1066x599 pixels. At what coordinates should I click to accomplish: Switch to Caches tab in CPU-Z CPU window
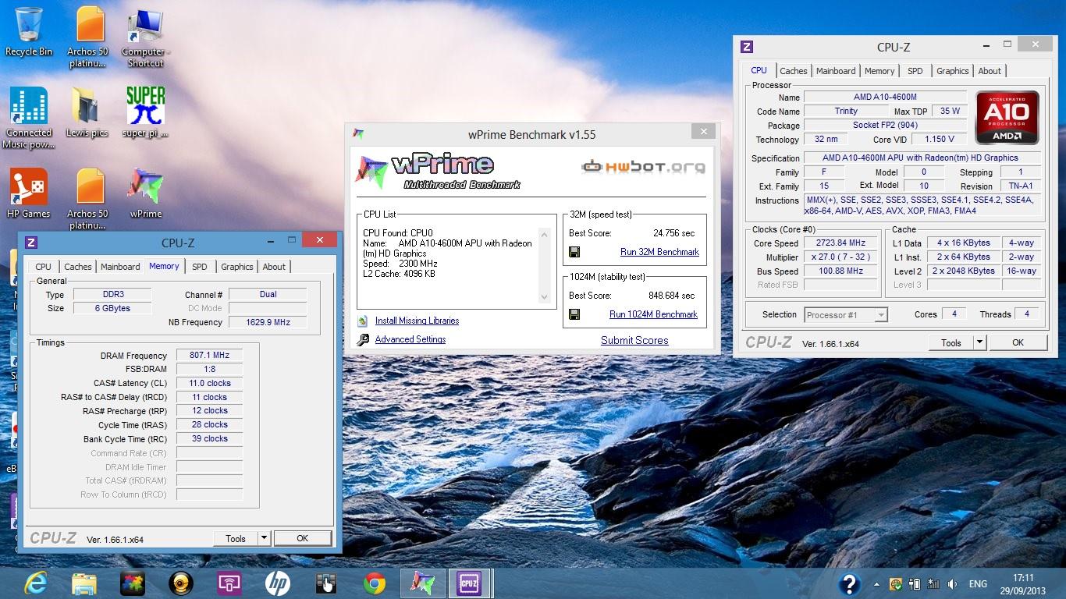click(x=794, y=71)
